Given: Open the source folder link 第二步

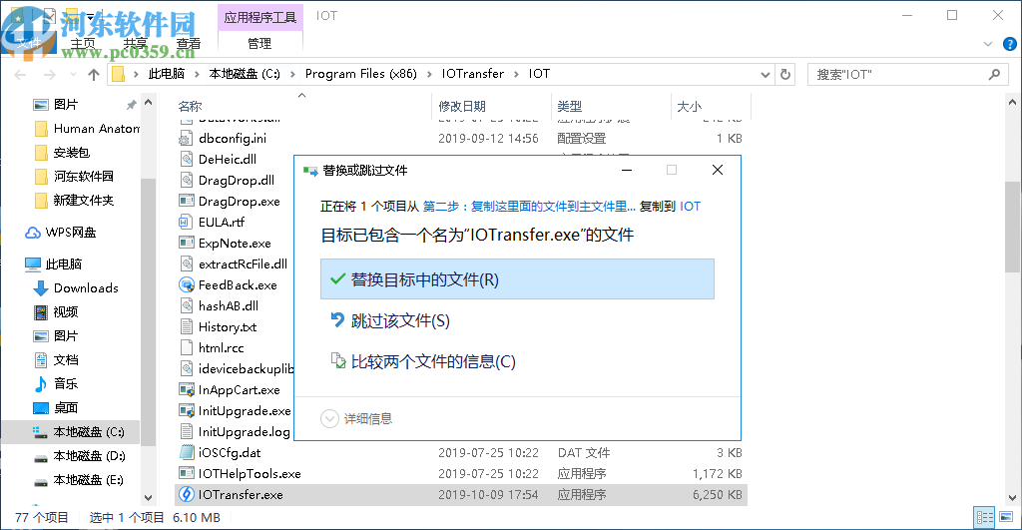Looking at the screenshot, I should click(529, 207).
